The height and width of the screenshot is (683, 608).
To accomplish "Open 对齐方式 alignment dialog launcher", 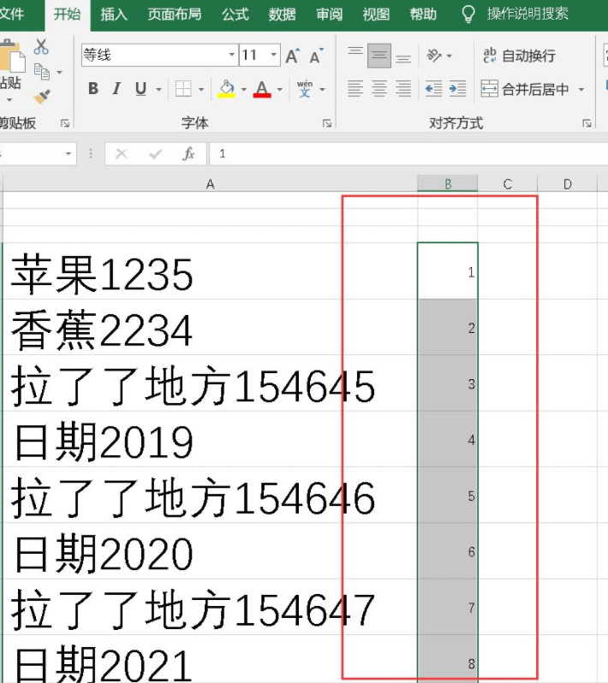I will [x=587, y=124].
